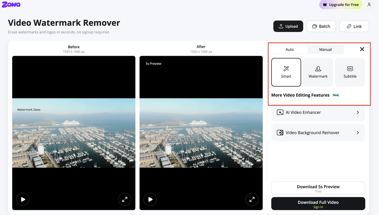The width and height of the screenshot is (379, 215).
Task: Close the removal options panel
Action: point(362,49)
